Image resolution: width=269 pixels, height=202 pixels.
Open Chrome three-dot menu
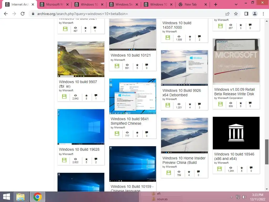[x=263, y=14]
